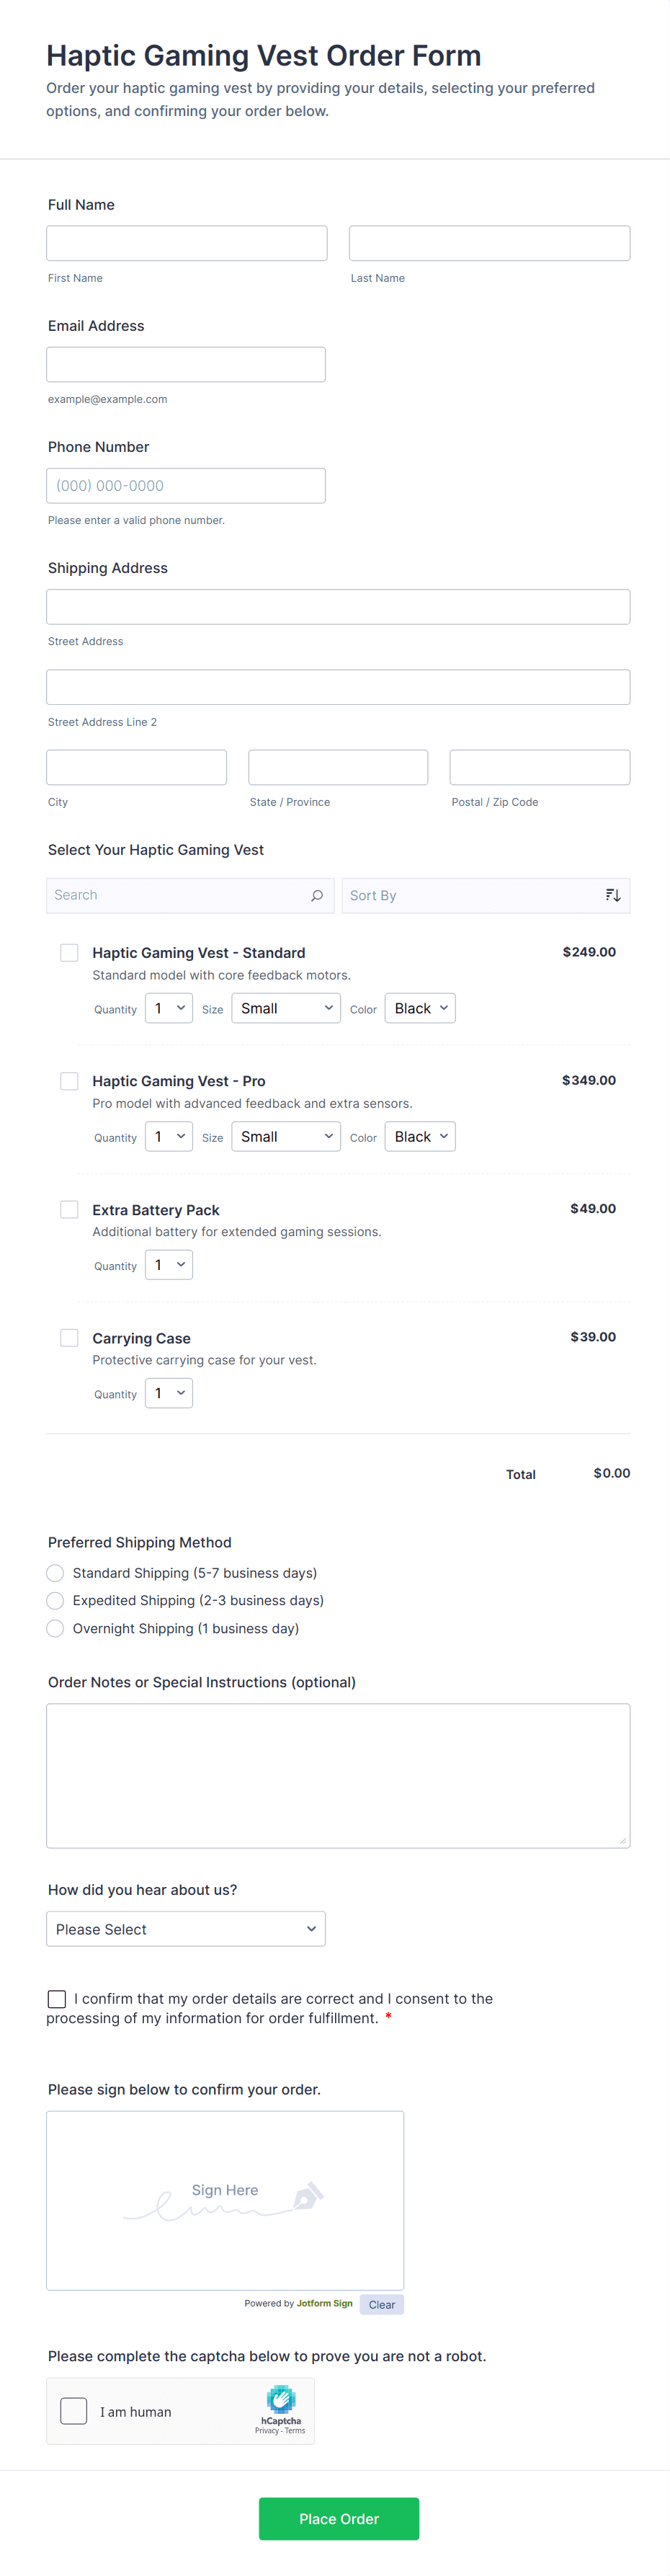Expand Carrying Case quantity dropdown
This screenshot has width=670, height=2576.
point(169,1393)
